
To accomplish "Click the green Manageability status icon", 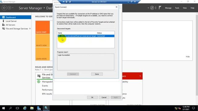I will (x=39, y=82).
